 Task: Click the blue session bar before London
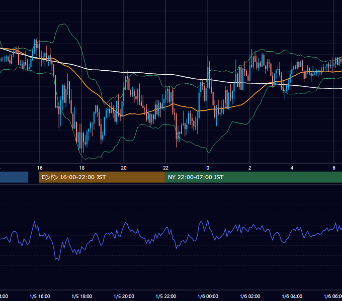(14, 177)
